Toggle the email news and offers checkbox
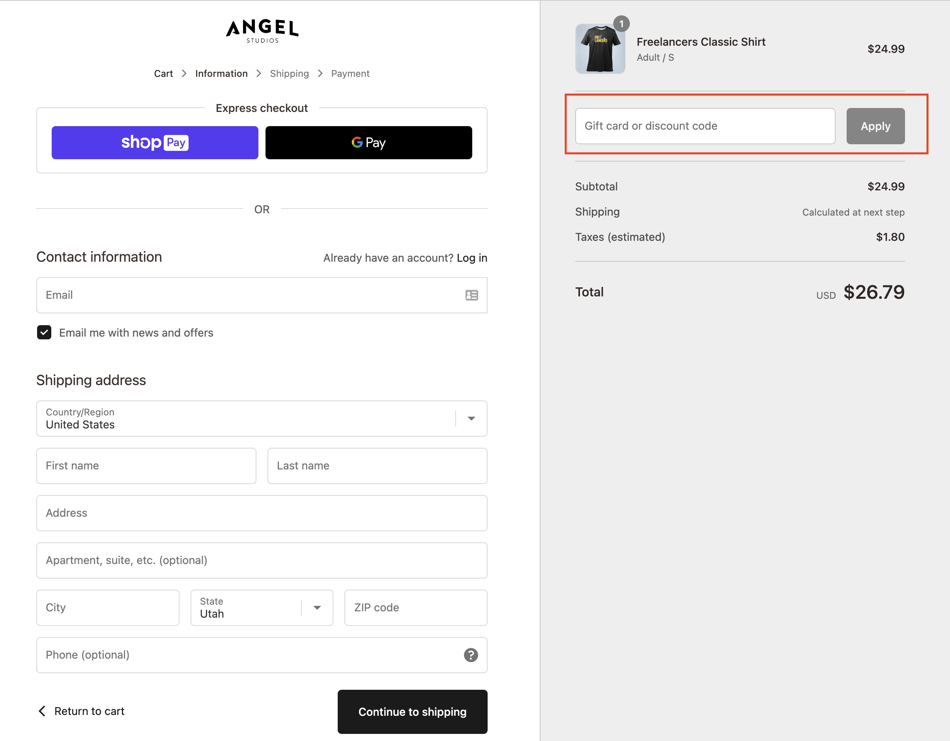This screenshot has height=741, width=950. (44, 332)
